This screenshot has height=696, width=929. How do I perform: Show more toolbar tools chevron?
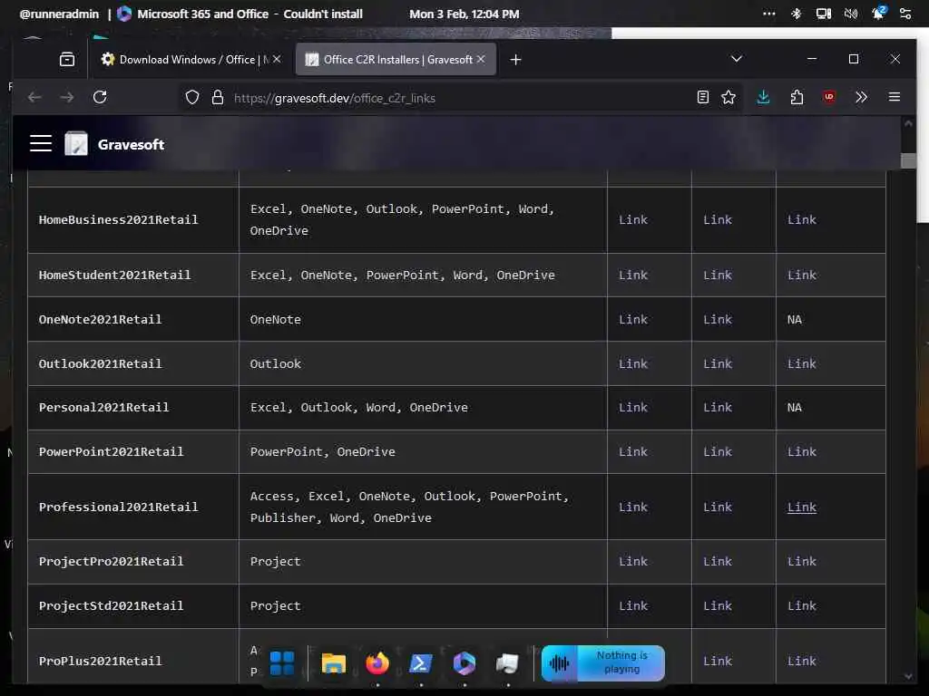[861, 97]
